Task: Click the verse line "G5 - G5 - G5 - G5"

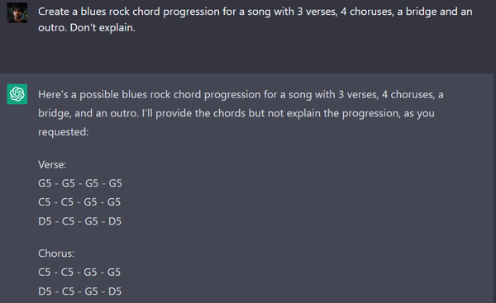Action: [x=80, y=183]
